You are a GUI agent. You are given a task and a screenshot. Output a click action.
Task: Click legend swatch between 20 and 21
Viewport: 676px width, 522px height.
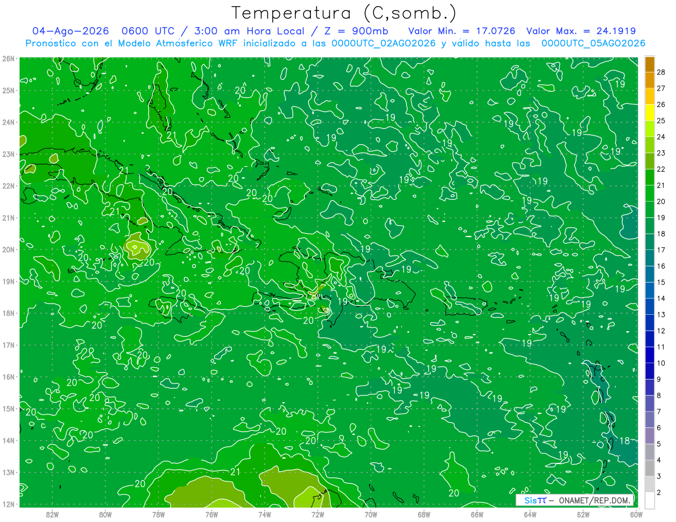pyautogui.click(x=650, y=193)
